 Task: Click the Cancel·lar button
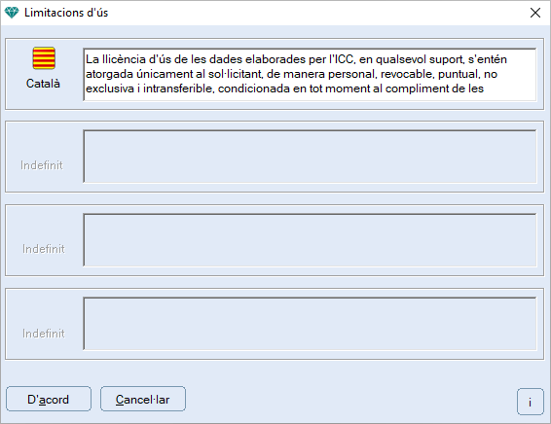click(143, 399)
